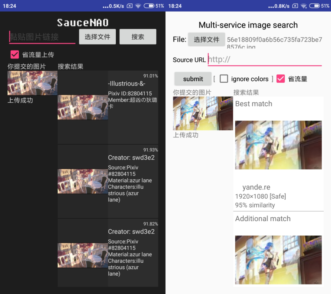Click the 搜索结果 label in SauceNAO
The width and height of the screenshot is (331, 294).
point(70,67)
